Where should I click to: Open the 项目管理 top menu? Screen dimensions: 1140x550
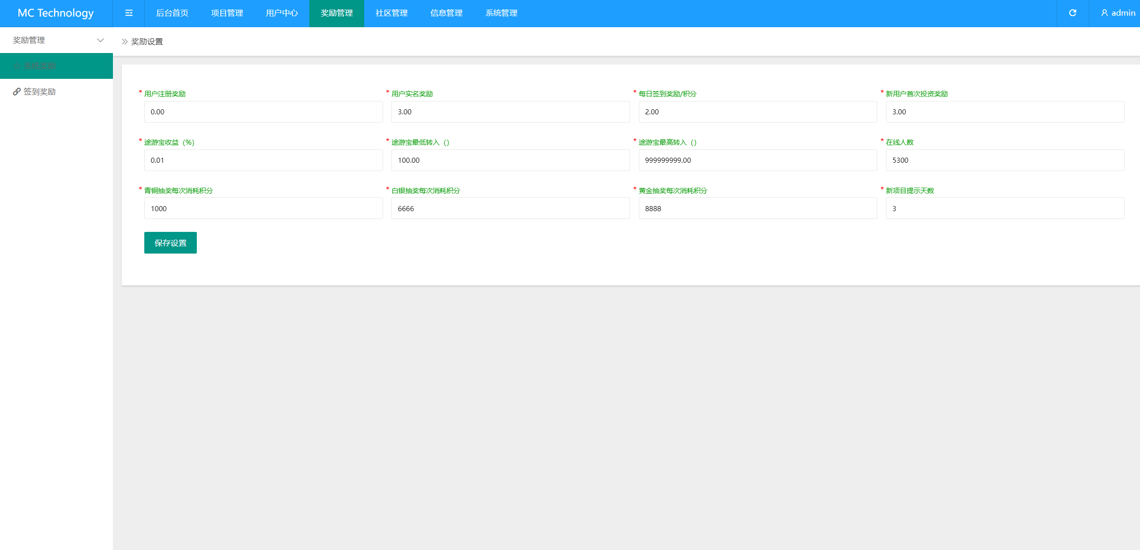click(x=227, y=13)
